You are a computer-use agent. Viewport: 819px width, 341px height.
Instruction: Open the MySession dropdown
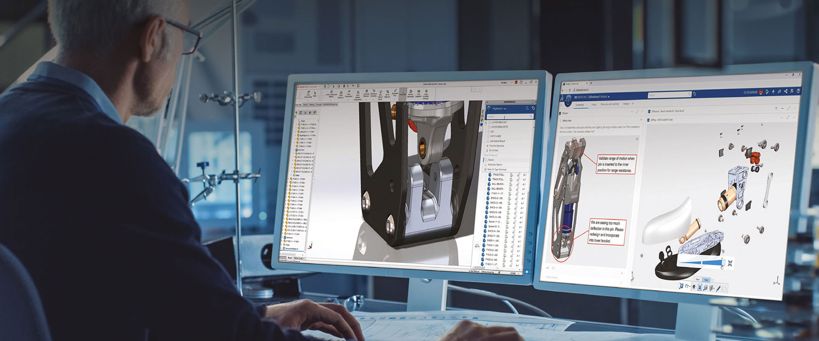(500, 109)
